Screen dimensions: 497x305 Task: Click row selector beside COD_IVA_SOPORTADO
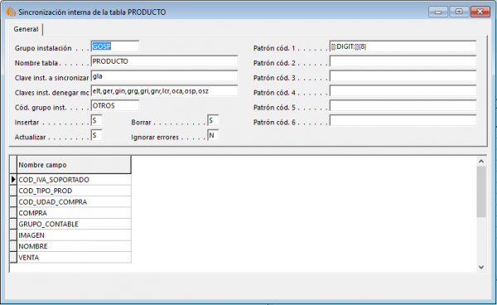coord(13,180)
